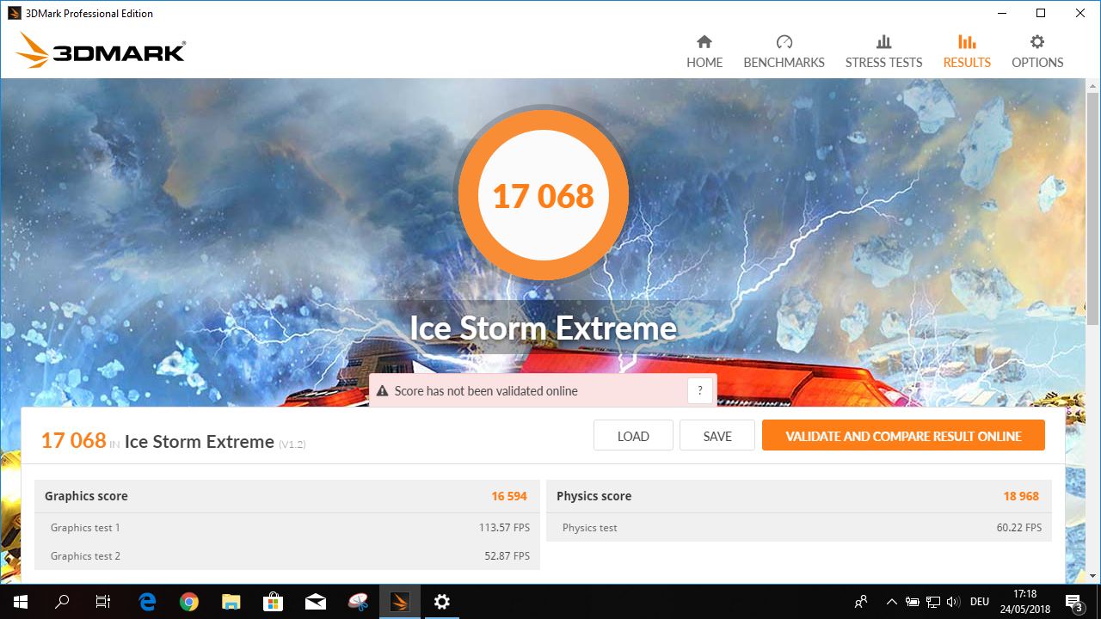Show hidden system tray icons

[892, 602]
